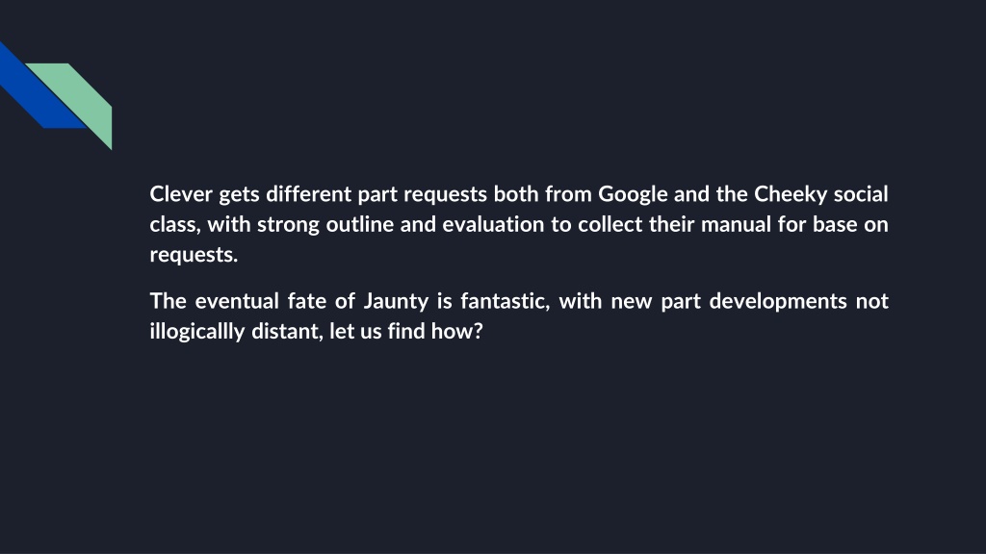986x554 pixels.
Task: Click the misspelled word "illogicallly"
Action: click(196, 332)
